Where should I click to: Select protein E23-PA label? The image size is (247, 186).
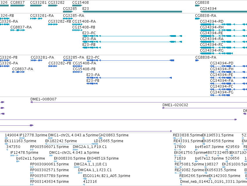[93, 75]
